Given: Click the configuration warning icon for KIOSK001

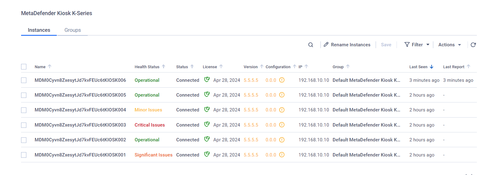Looking at the screenshot, I should (x=282, y=155).
